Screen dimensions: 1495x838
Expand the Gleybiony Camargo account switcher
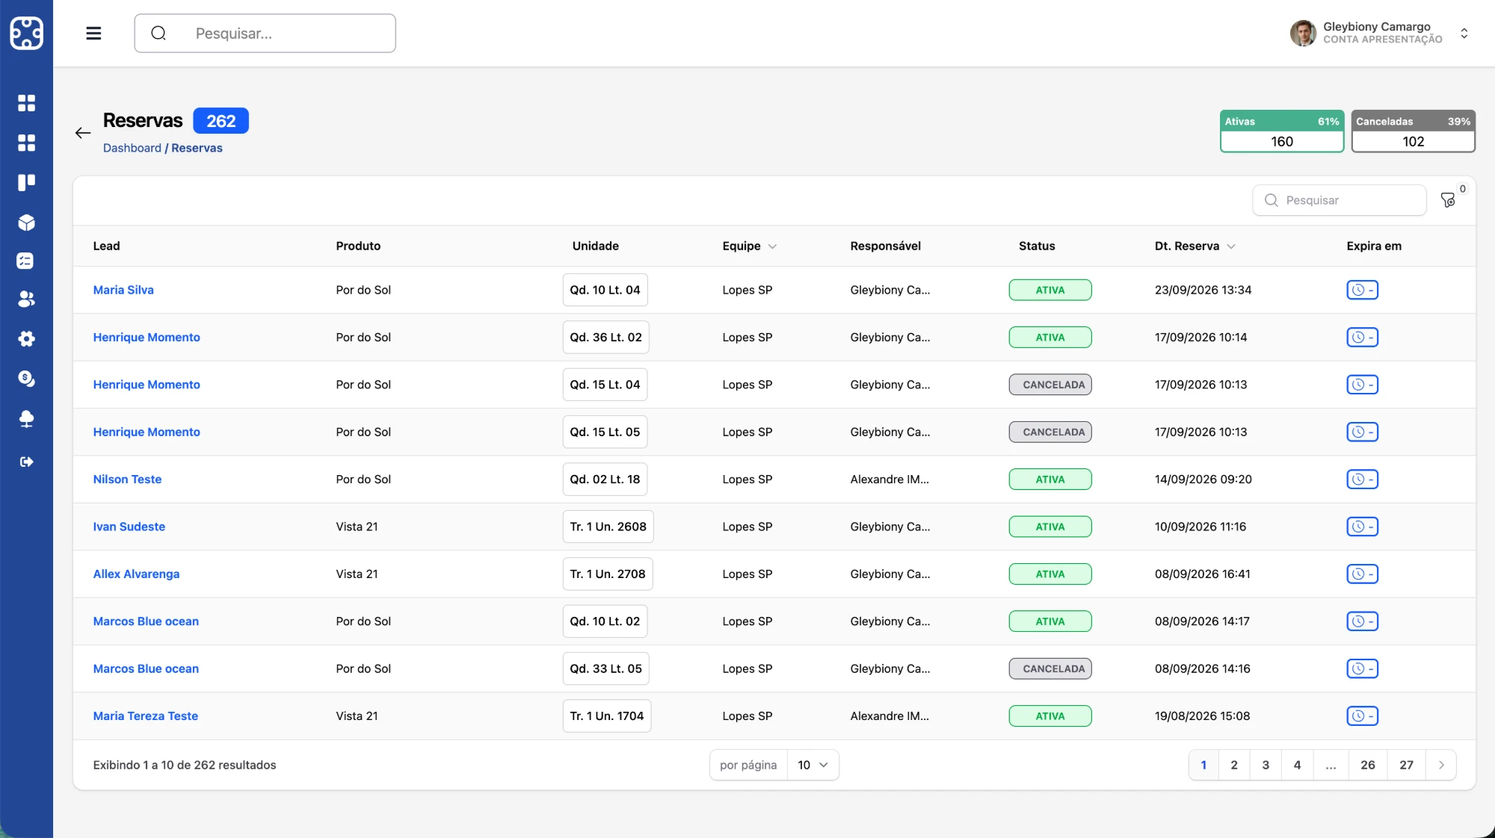(1464, 34)
